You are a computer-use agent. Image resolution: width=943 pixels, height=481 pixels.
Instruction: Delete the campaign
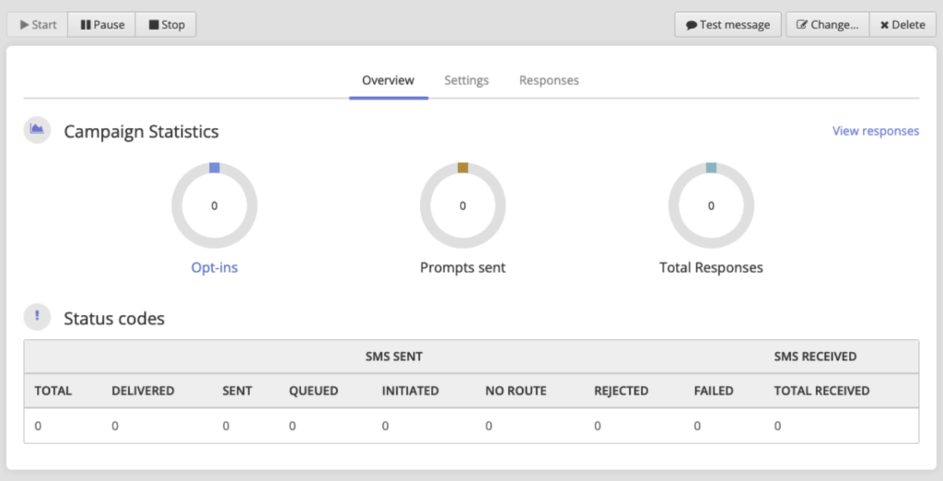pyautogui.click(x=902, y=25)
